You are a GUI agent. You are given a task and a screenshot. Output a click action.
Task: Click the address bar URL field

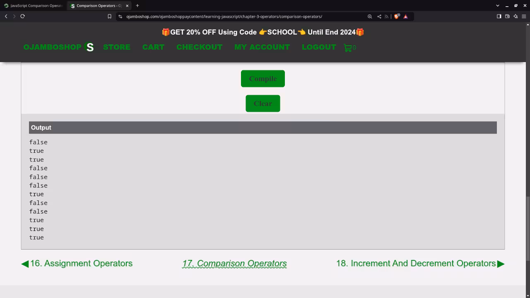(240, 17)
